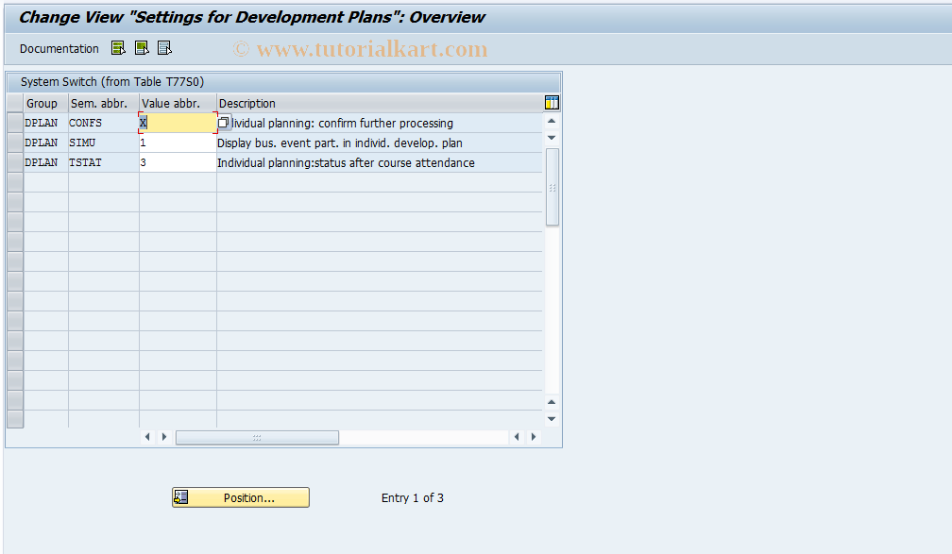Open table column configuration icon
Screen dimensions: 952x554
click(552, 103)
